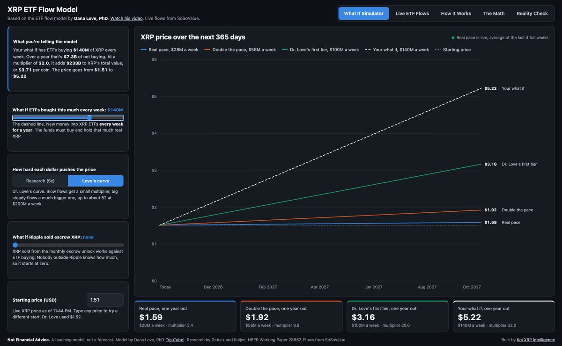This screenshot has width=562, height=346.
Task: Click the Starting price input field
Action: tap(105, 300)
